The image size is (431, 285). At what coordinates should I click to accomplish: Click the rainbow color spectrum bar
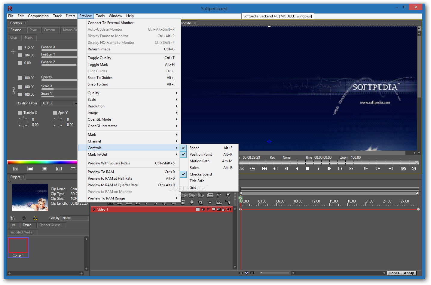(42, 162)
